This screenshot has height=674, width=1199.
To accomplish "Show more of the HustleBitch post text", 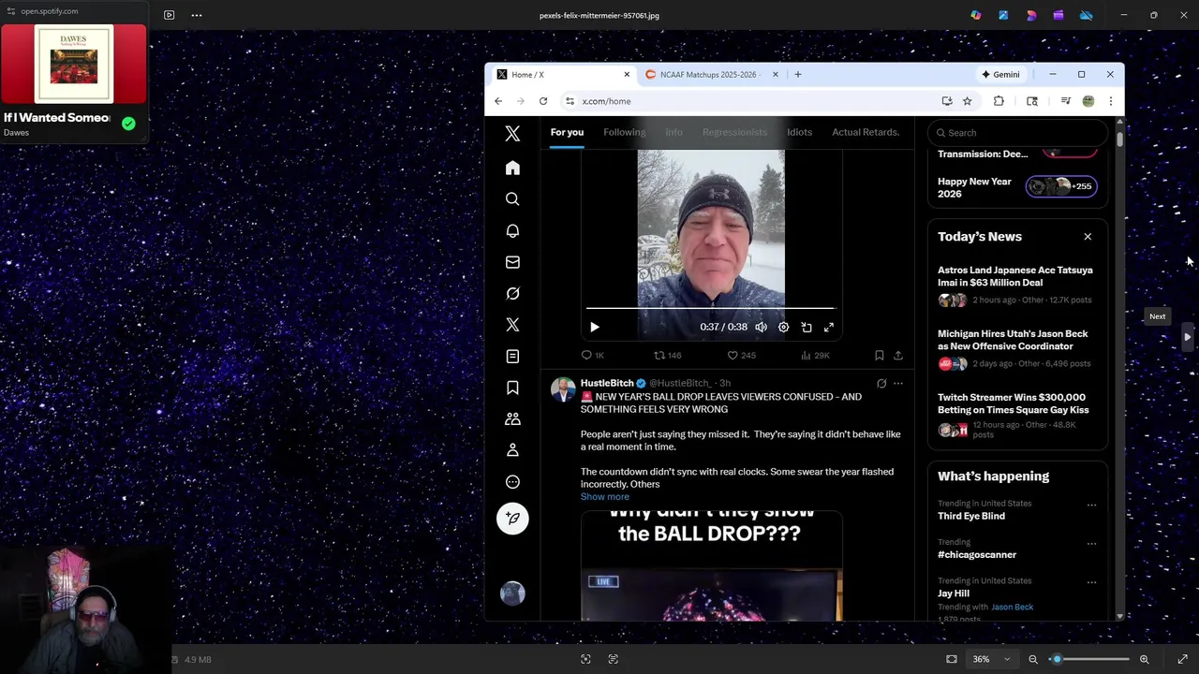I will tap(604, 497).
